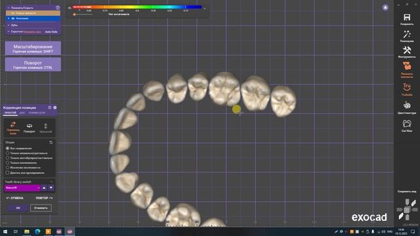Click the Сохранить (save) disk icon
The height and width of the screenshot is (236, 420).
[407, 18]
